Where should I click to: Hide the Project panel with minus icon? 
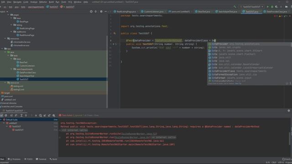coord(105,11)
